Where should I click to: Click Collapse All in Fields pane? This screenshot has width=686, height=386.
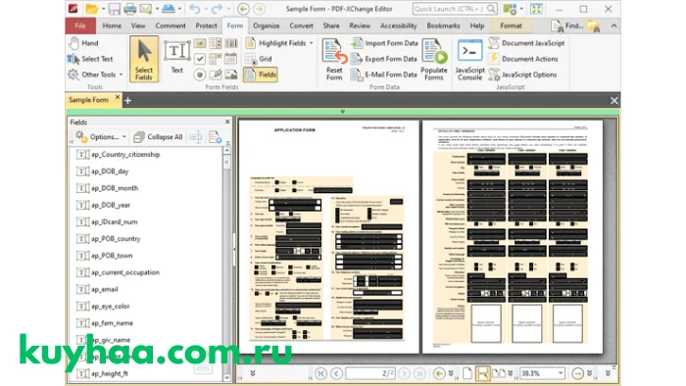158,137
